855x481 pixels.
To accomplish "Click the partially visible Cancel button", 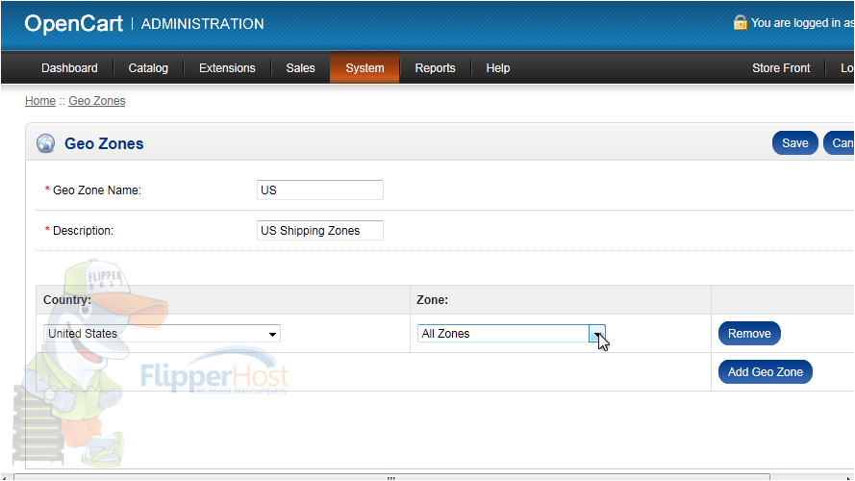I will point(840,143).
